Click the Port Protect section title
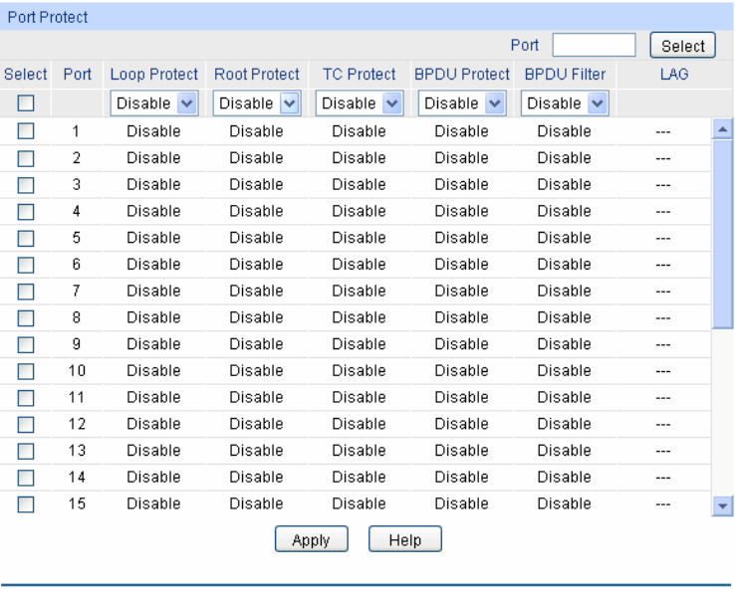 tap(48, 17)
